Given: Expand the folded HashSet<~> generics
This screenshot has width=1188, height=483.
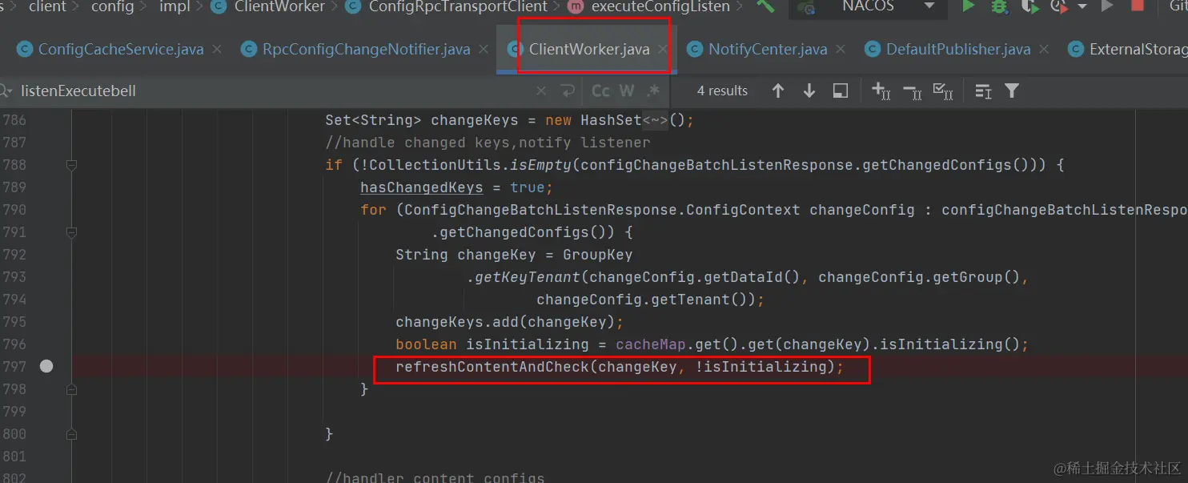Looking at the screenshot, I should point(656,120).
